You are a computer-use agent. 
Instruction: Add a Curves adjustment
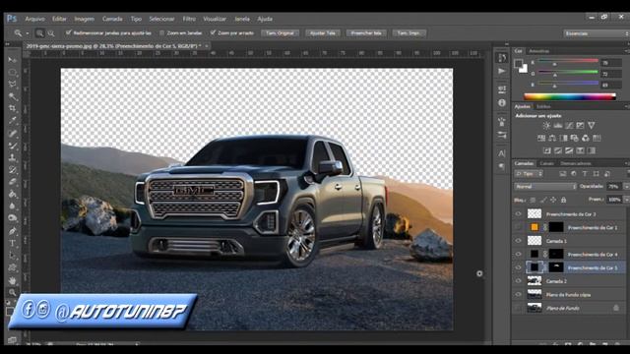click(569, 126)
